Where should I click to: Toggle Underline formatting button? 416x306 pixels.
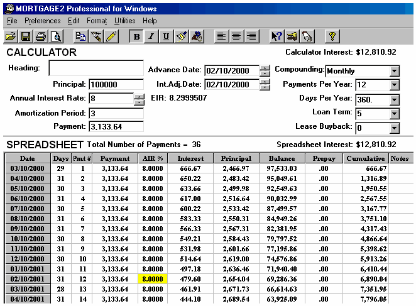click(166, 36)
